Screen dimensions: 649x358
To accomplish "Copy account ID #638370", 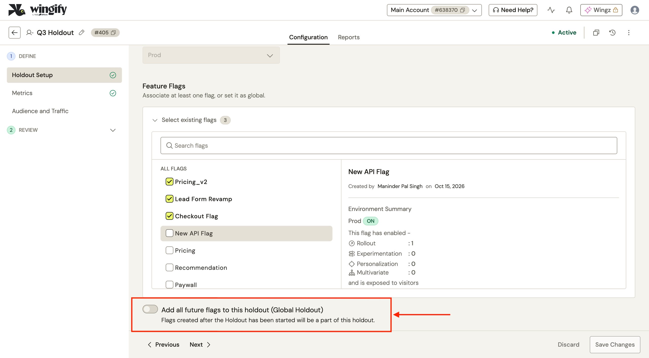I will coord(463,10).
